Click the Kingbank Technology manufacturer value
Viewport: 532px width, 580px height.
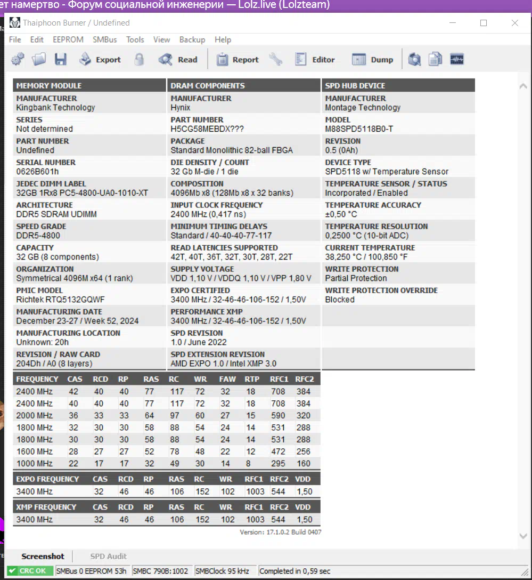55,108
